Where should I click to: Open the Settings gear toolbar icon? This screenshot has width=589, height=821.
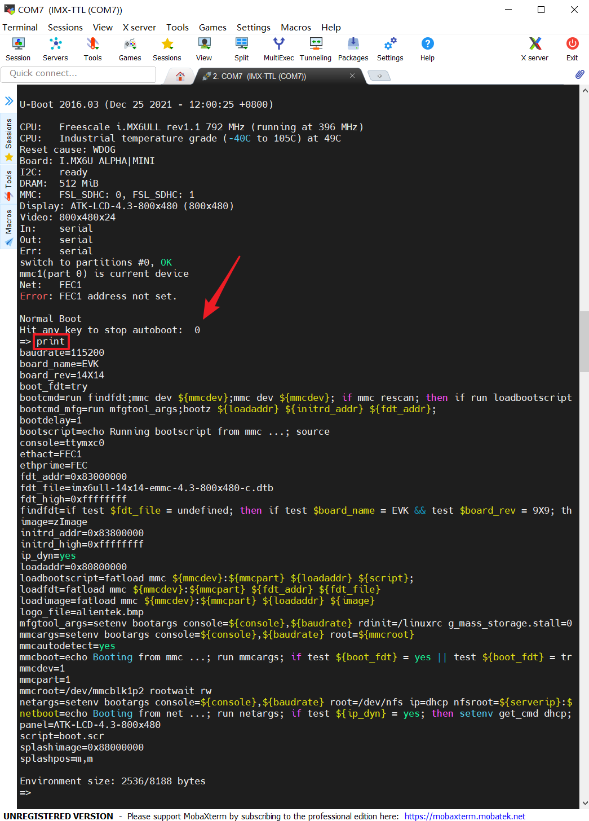(390, 49)
